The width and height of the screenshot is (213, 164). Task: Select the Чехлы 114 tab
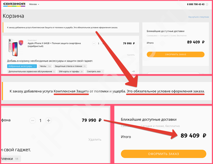[45, 66]
